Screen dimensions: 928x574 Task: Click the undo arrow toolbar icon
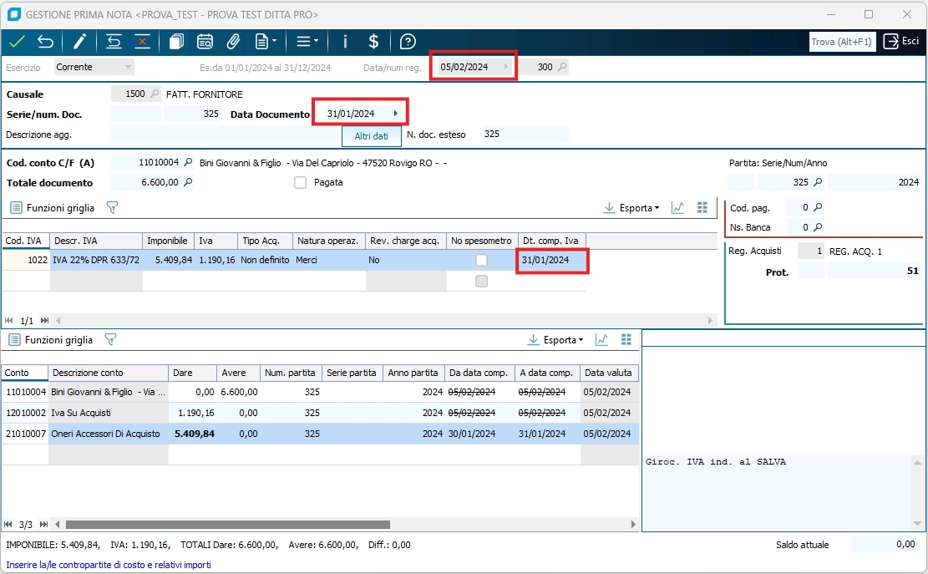click(45, 42)
